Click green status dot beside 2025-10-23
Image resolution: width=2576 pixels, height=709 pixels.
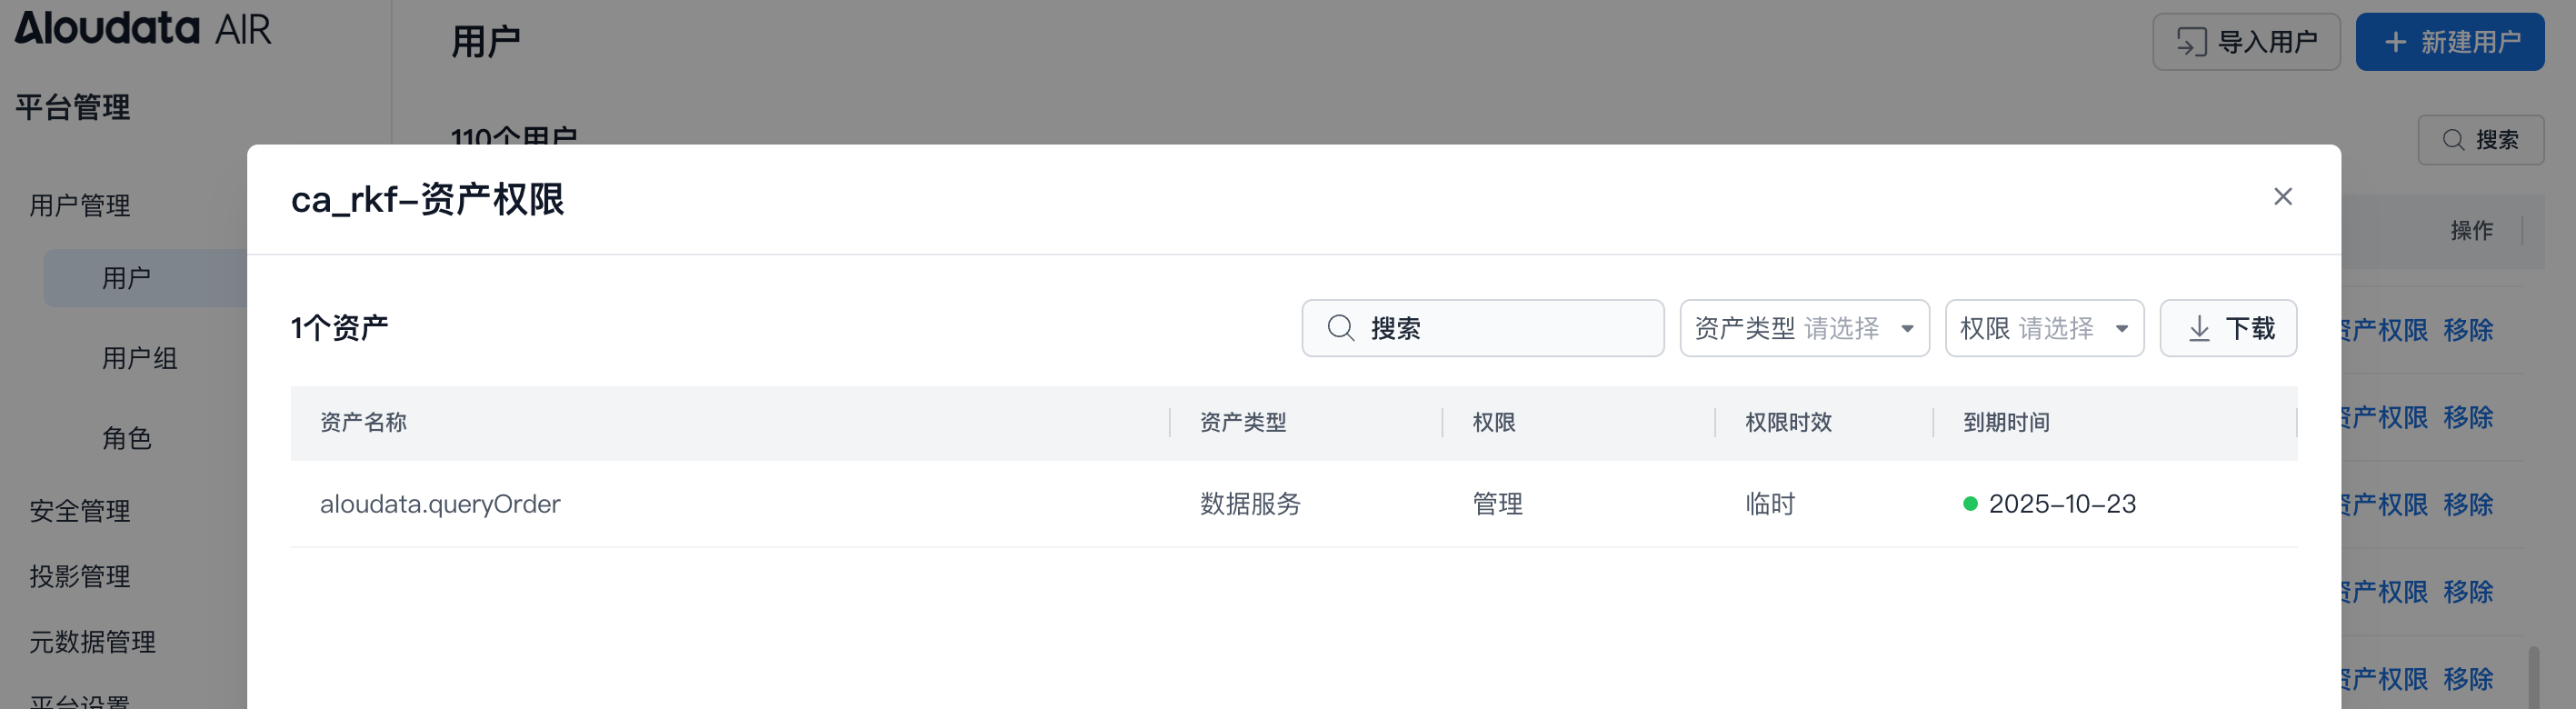1970,504
